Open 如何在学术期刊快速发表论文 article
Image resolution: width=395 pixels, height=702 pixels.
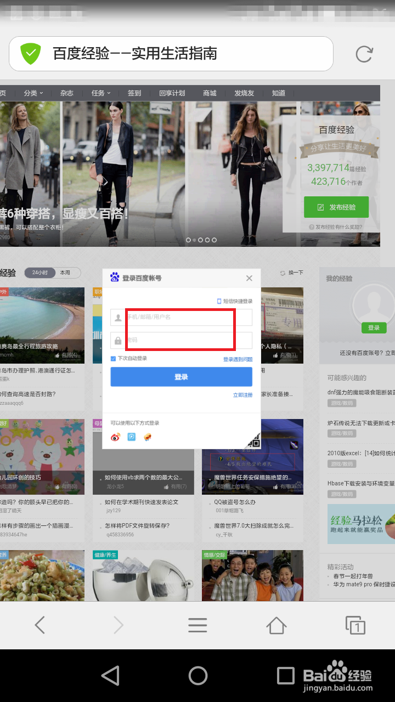pos(142,502)
